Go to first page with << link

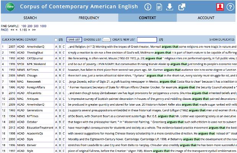coord(12,30)
